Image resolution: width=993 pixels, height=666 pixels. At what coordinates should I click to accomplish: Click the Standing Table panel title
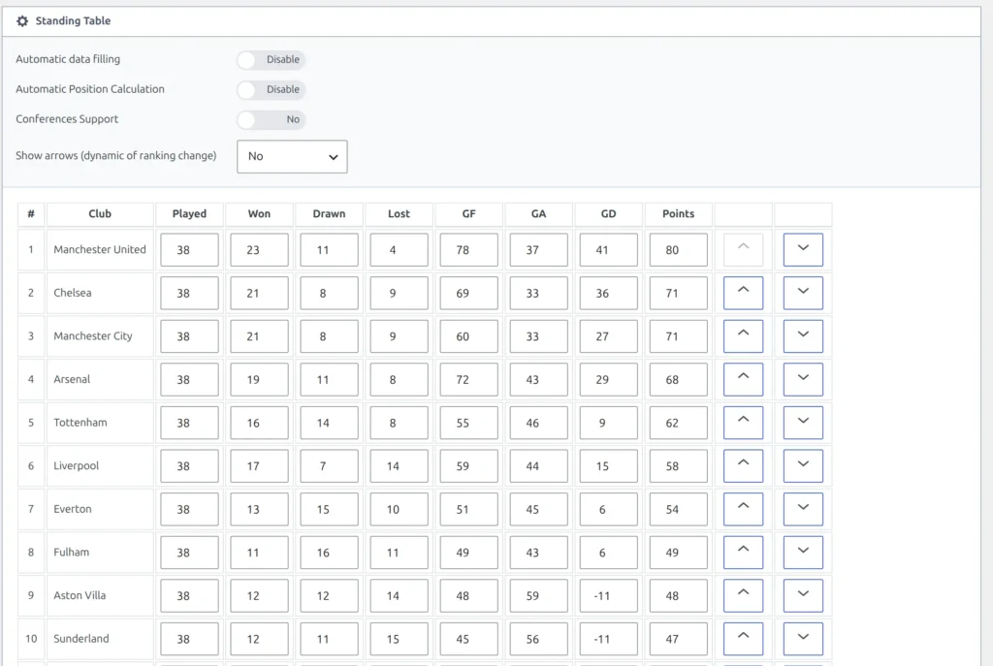(x=73, y=21)
